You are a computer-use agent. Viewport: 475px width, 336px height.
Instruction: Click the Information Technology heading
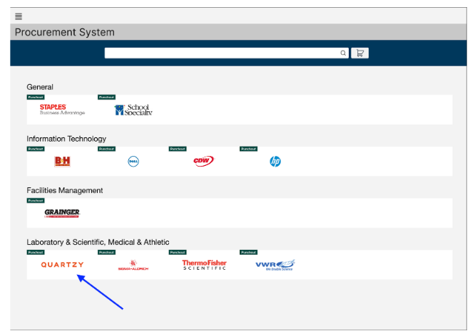click(x=66, y=139)
